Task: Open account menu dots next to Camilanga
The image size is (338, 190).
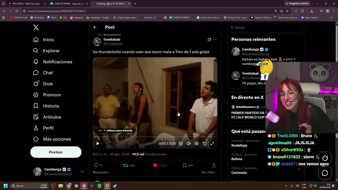Action: tap(82, 172)
